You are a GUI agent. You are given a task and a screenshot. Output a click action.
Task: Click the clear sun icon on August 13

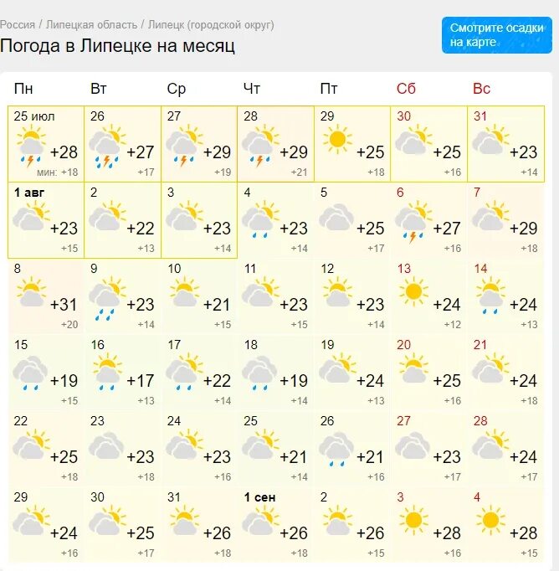click(x=413, y=291)
